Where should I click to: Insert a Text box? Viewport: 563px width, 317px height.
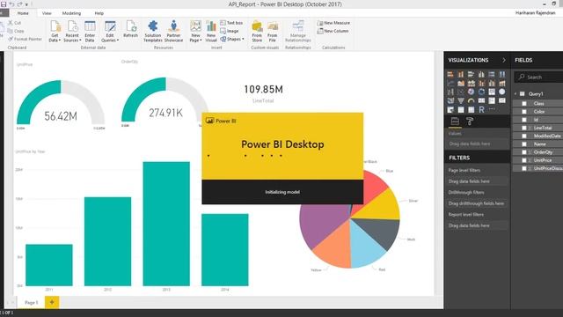[x=231, y=23]
